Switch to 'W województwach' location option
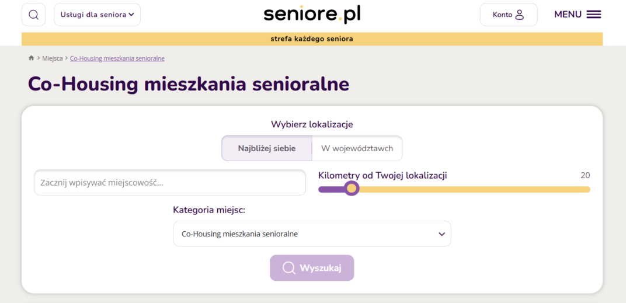The width and height of the screenshot is (626, 303). pyautogui.click(x=357, y=148)
